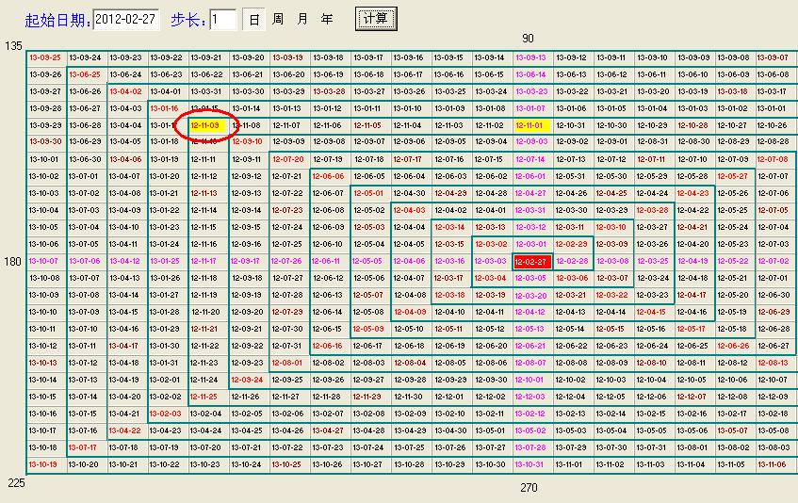Click the circled yellow cell 12-11-09

click(x=205, y=125)
